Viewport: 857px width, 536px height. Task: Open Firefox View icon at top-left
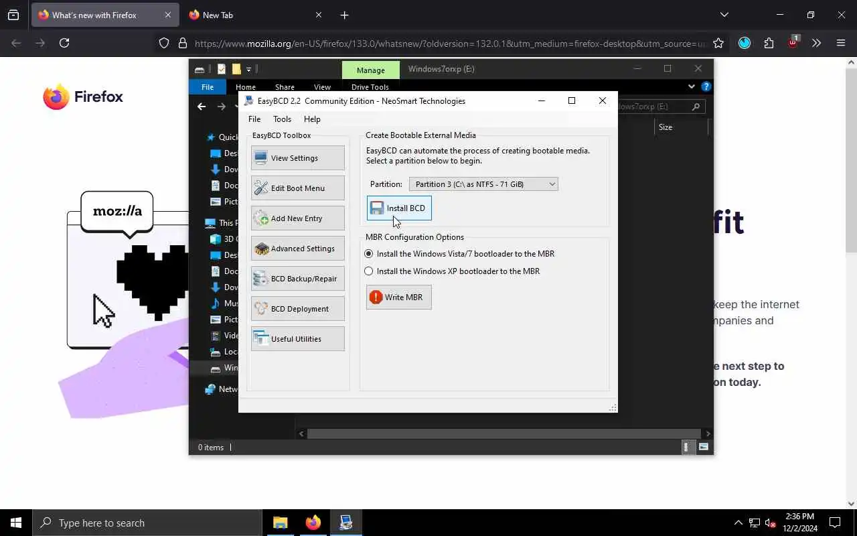(x=13, y=15)
